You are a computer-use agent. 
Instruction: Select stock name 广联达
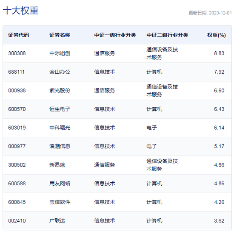[x=57, y=221]
